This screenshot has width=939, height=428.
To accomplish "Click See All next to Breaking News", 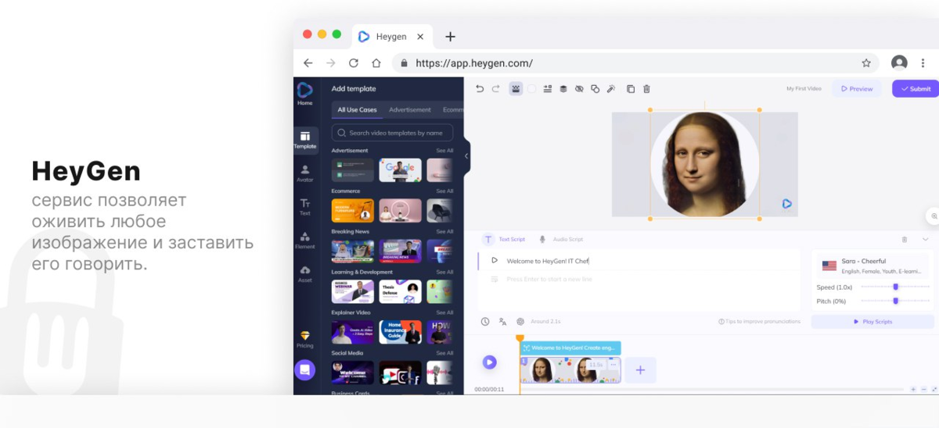I will [x=444, y=232].
